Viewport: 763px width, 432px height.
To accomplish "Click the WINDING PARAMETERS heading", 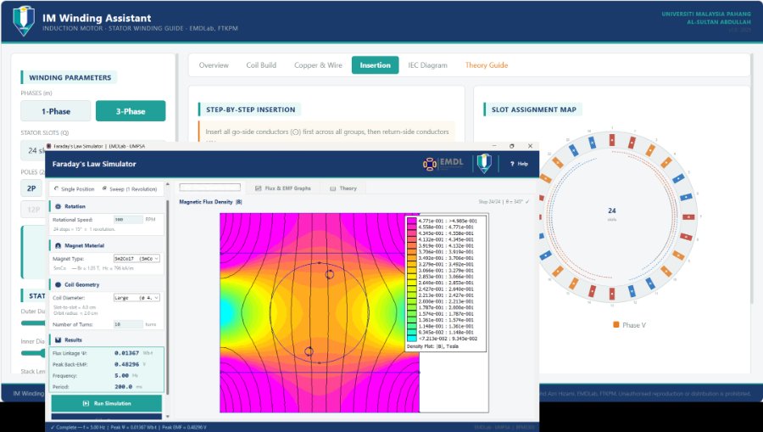I will [70, 77].
